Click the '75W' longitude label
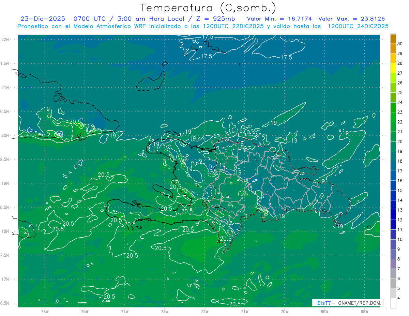Image resolution: width=409 pixels, height=316 pixels. pyautogui.click(x=85, y=312)
